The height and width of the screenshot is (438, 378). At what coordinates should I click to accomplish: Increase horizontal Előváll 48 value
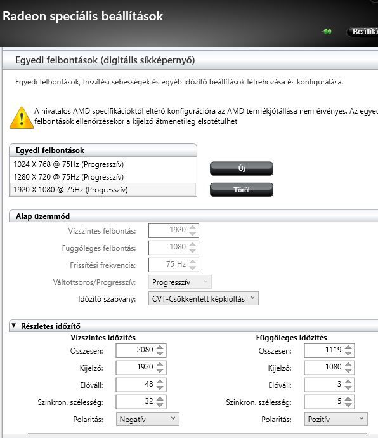pyautogui.click(x=160, y=382)
